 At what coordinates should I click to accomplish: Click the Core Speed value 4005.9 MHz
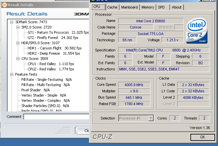[134, 85]
